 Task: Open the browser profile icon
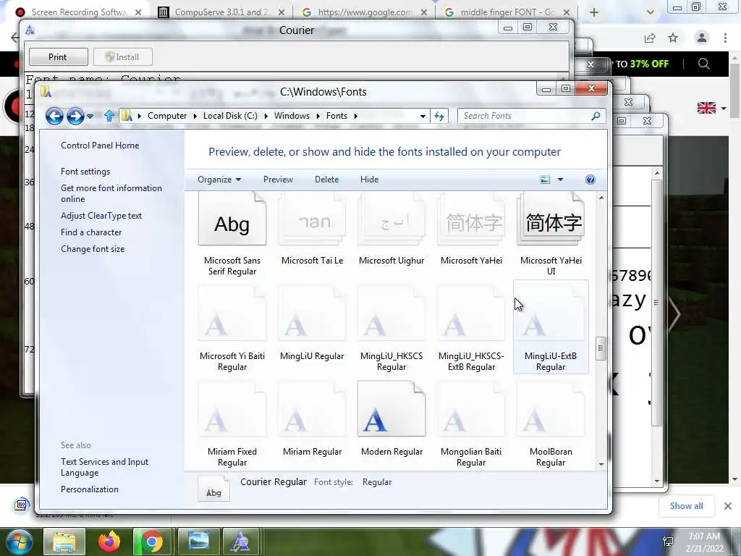pos(702,38)
